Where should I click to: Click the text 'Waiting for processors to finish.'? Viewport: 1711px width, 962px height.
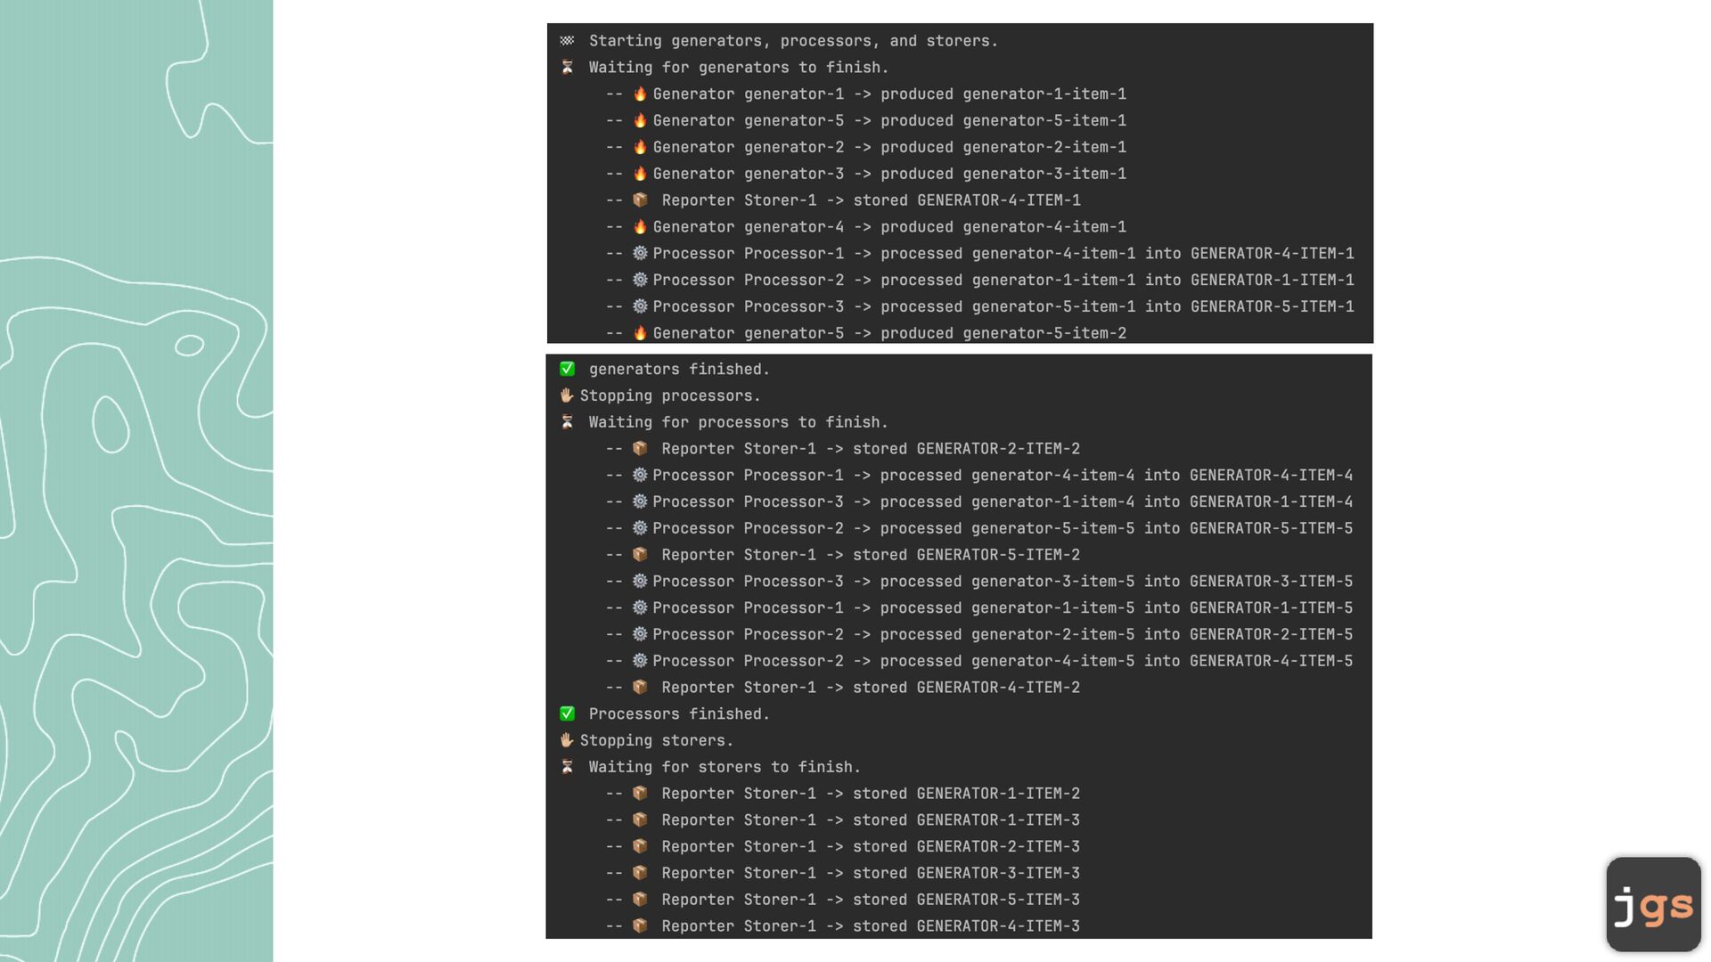pos(738,422)
